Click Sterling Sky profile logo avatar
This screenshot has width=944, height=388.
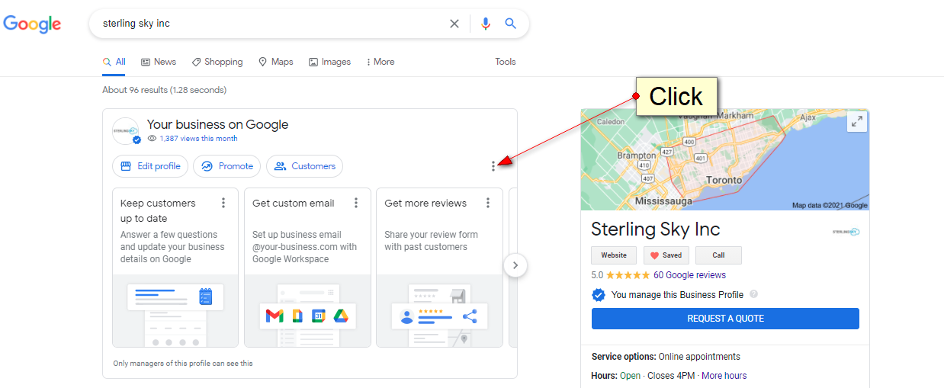(x=126, y=131)
